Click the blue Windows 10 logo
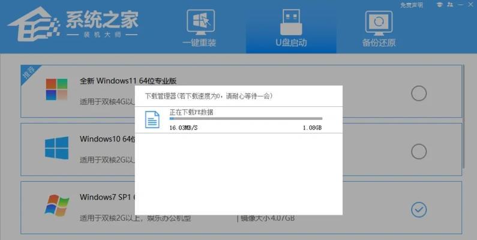The image size is (477, 240). [x=57, y=148]
